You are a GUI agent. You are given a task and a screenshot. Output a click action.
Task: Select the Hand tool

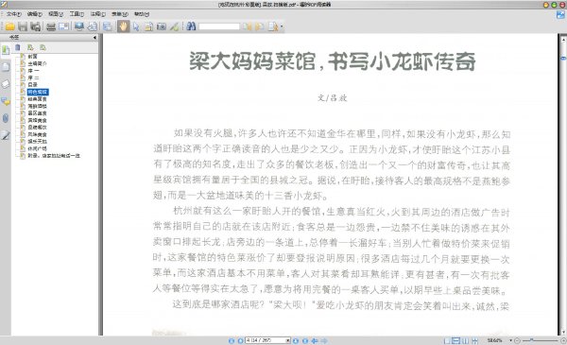point(123,26)
